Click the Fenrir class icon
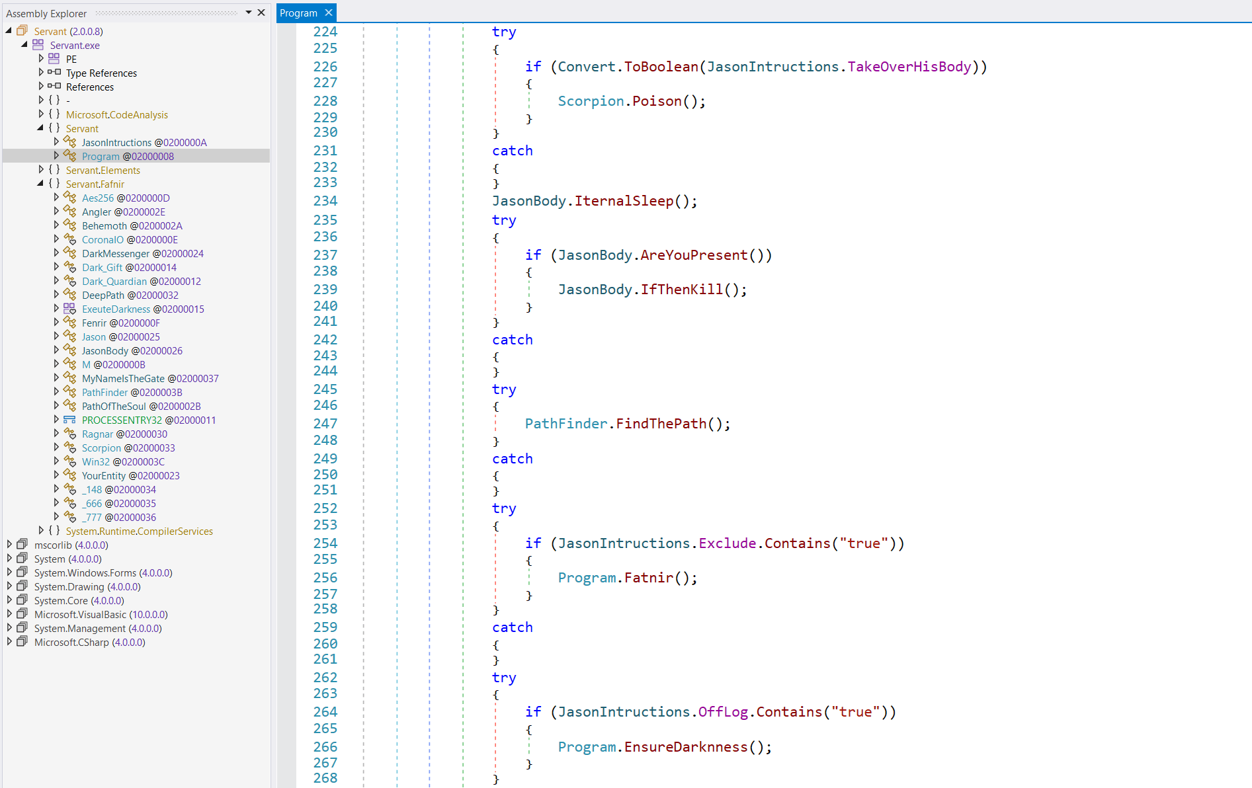1252x788 pixels. click(x=69, y=322)
